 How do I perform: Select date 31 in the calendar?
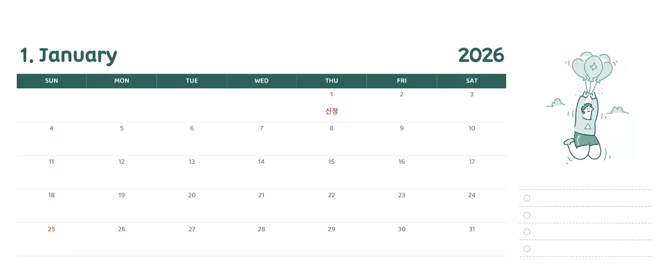472,229
